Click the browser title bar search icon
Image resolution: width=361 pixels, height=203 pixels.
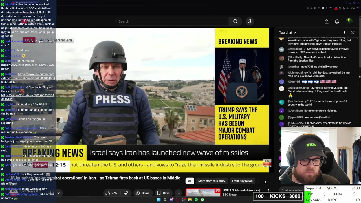click(346, 3)
